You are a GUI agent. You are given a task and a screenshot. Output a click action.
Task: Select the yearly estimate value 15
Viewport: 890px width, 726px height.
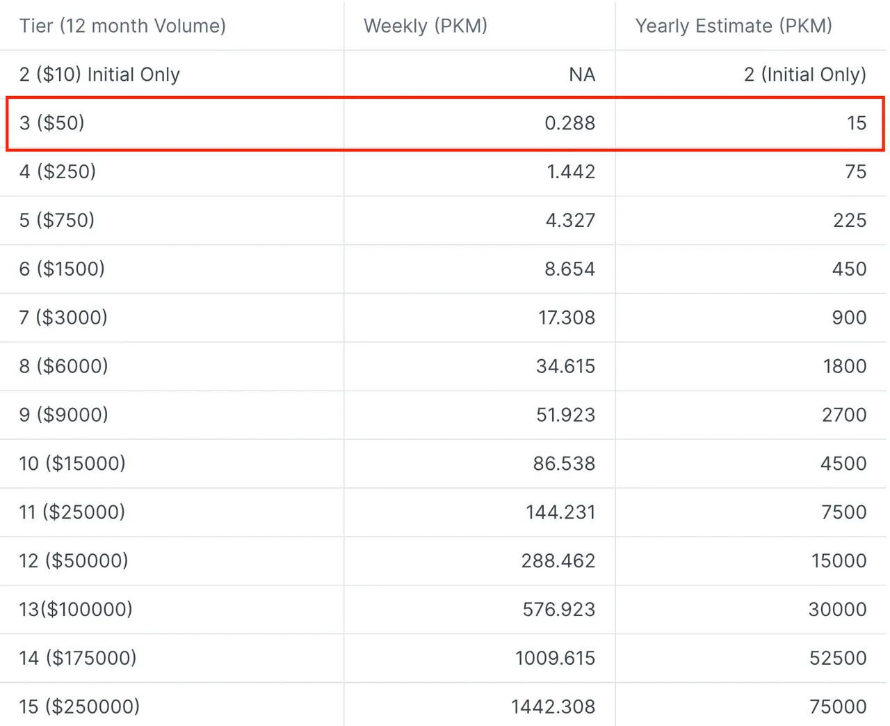tap(857, 123)
